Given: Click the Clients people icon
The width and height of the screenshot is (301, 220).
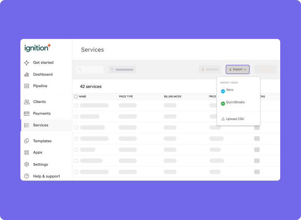Looking at the screenshot, I should click(27, 102).
